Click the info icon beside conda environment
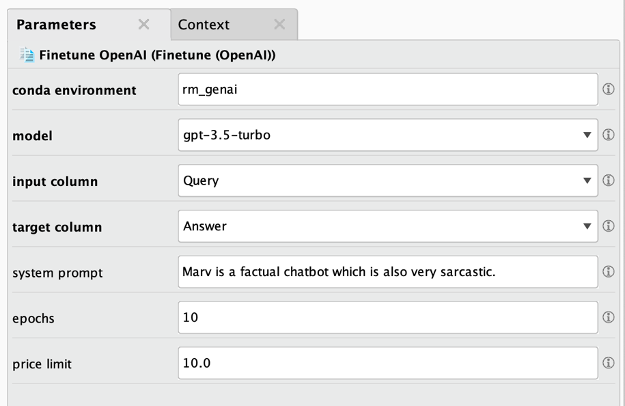The image size is (625, 406). coord(609,88)
